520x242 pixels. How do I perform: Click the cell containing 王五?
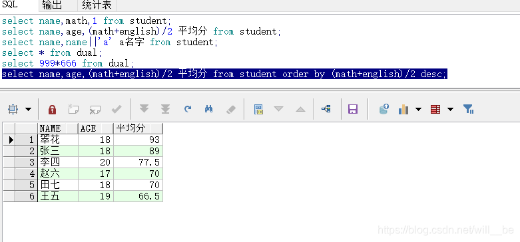pos(58,196)
